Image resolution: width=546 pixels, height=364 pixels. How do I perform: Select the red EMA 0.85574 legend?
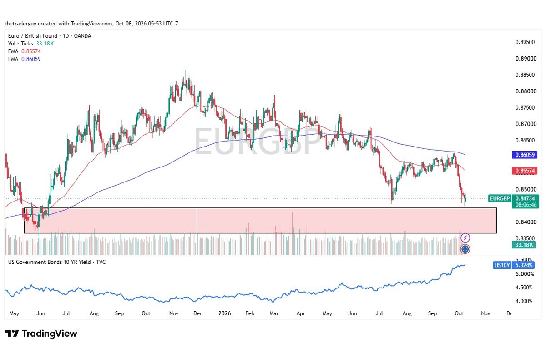25,51
